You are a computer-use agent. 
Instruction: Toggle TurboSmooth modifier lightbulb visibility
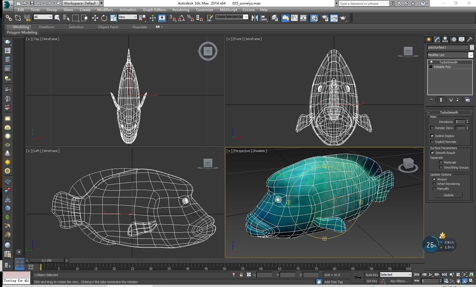tap(431, 62)
